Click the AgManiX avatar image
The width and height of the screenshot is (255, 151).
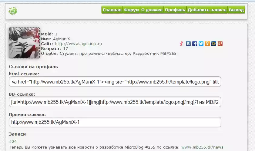(24, 43)
